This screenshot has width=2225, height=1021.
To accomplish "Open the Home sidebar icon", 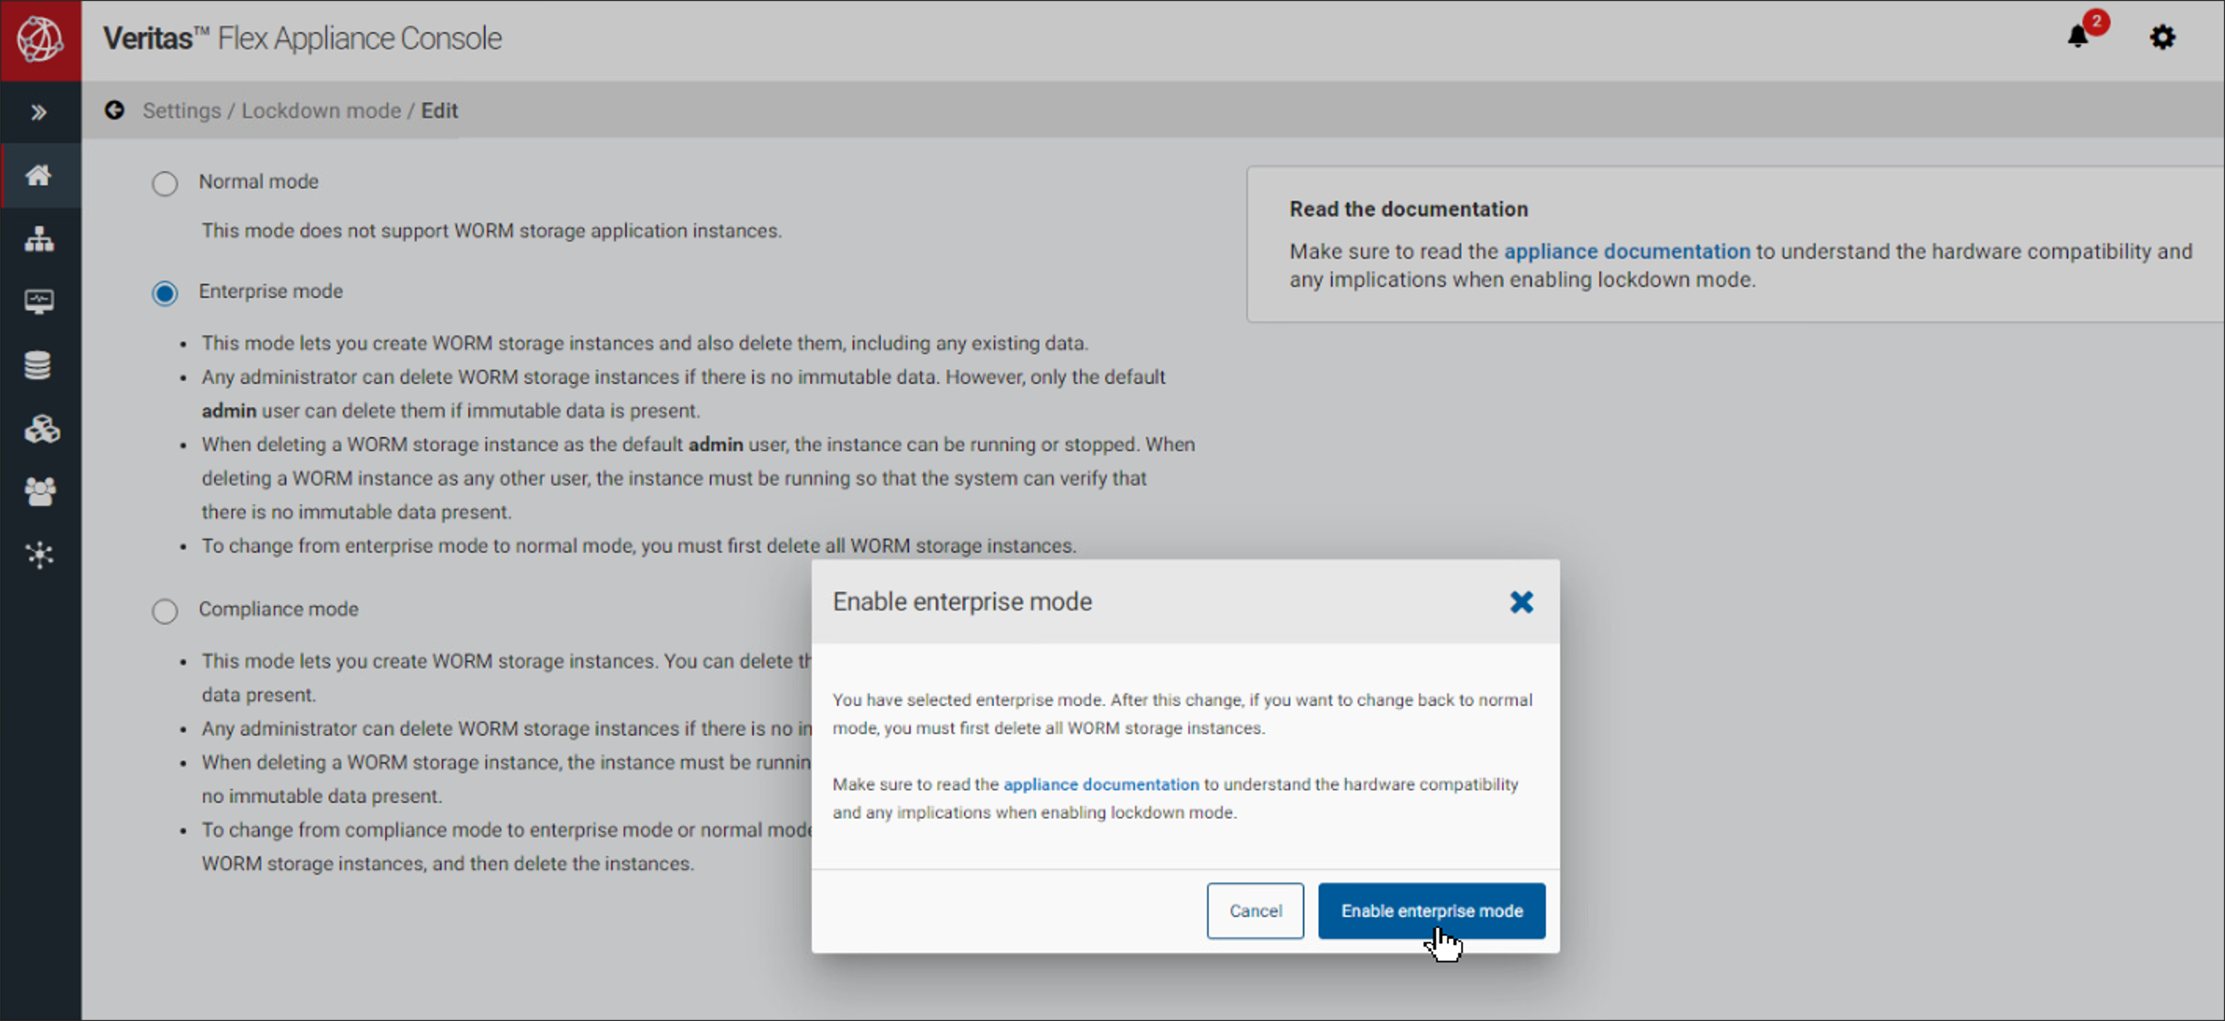I will tap(39, 176).
